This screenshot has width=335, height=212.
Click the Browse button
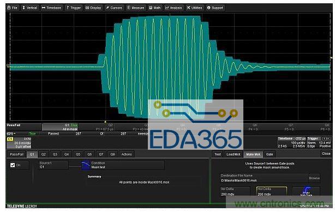point(314,178)
